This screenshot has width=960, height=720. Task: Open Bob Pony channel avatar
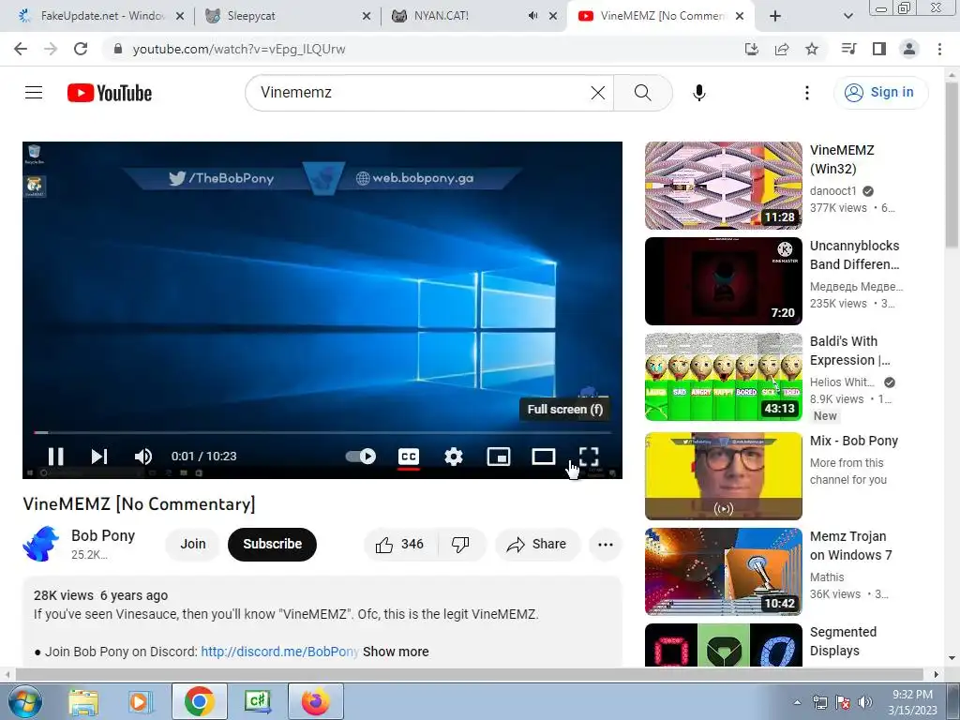pyautogui.click(x=40, y=544)
